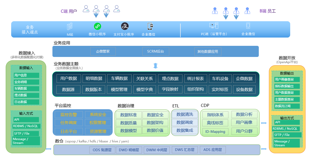The image size is (312, 160).
Task: Select the ADS 应用层 layer
Action: coord(213,150)
